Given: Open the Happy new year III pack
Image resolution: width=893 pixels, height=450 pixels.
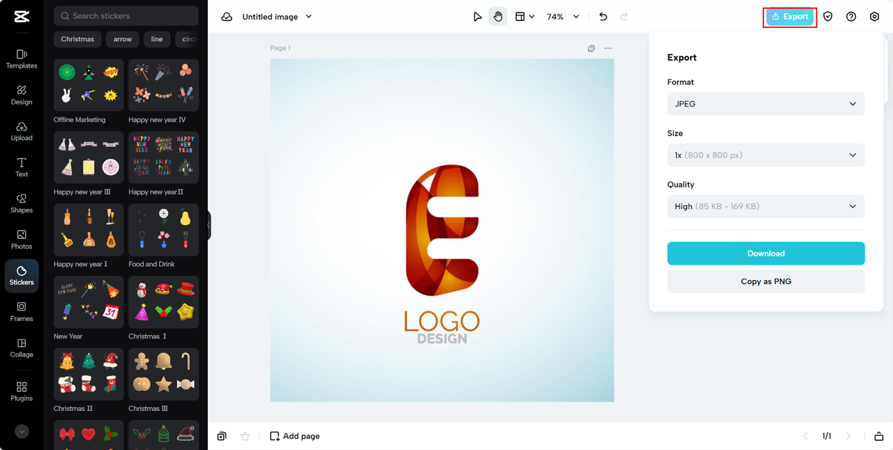Looking at the screenshot, I should (x=89, y=157).
